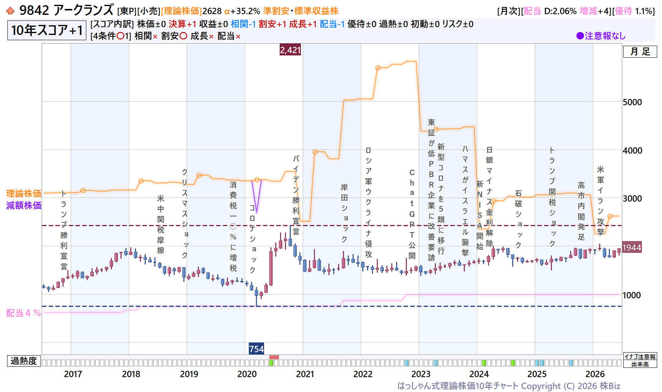Click the red overheating cell in heat bar
662x392 pixels.
click(x=274, y=357)
